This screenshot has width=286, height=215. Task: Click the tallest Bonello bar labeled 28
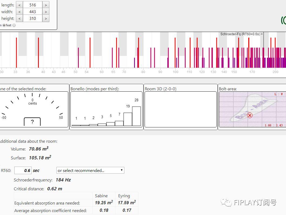(136, 116)
